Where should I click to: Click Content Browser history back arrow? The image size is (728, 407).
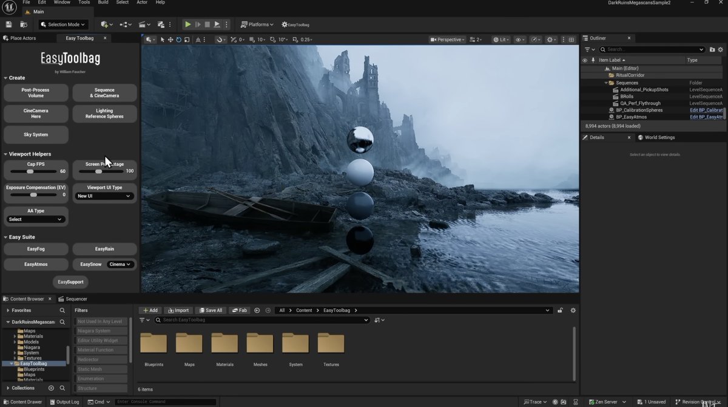(x=257, y=310)
